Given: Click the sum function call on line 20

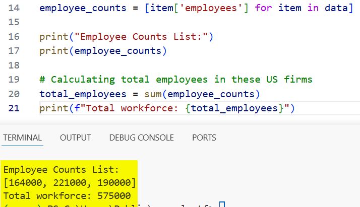Looking at the screenshot, I should click(x=153, y=94).
